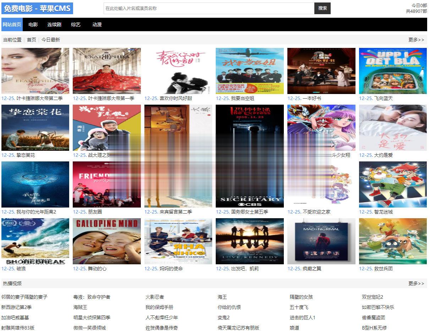Click the 智龙迷城 title link
The width and height of the screenshot is (430, 331).
(384, 212)
